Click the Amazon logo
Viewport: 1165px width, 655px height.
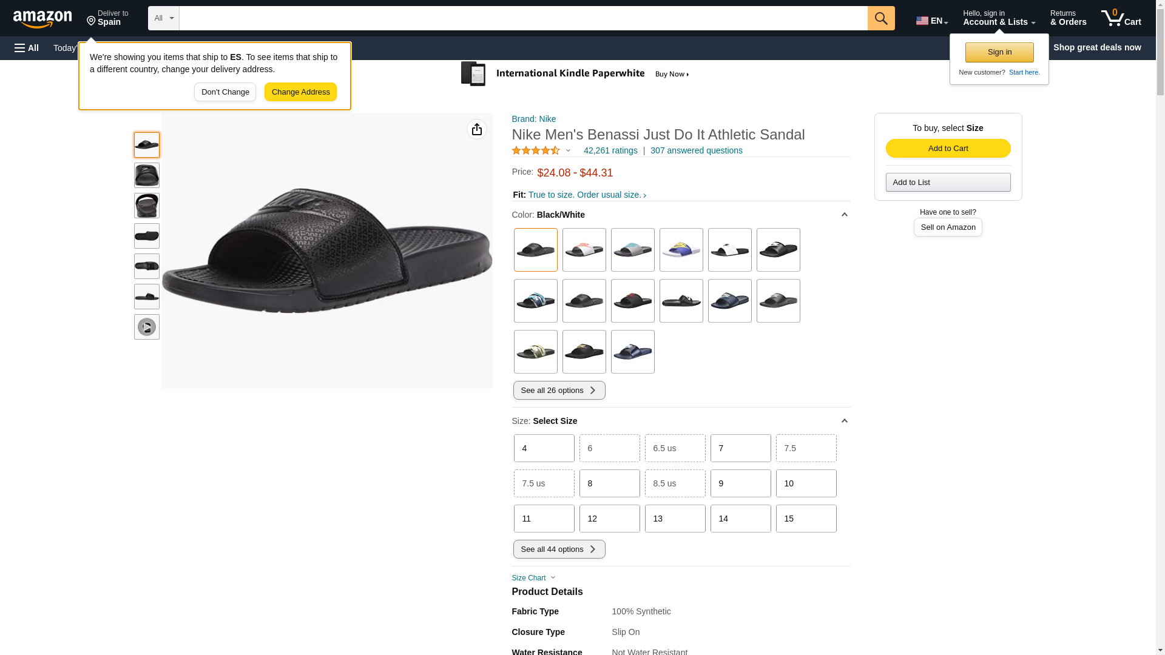tap(42, 19)
